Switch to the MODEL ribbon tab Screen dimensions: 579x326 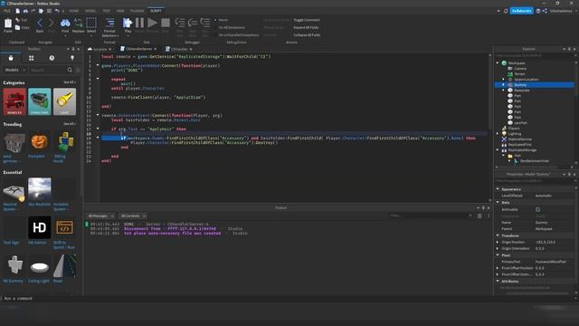tap(90, 11)
